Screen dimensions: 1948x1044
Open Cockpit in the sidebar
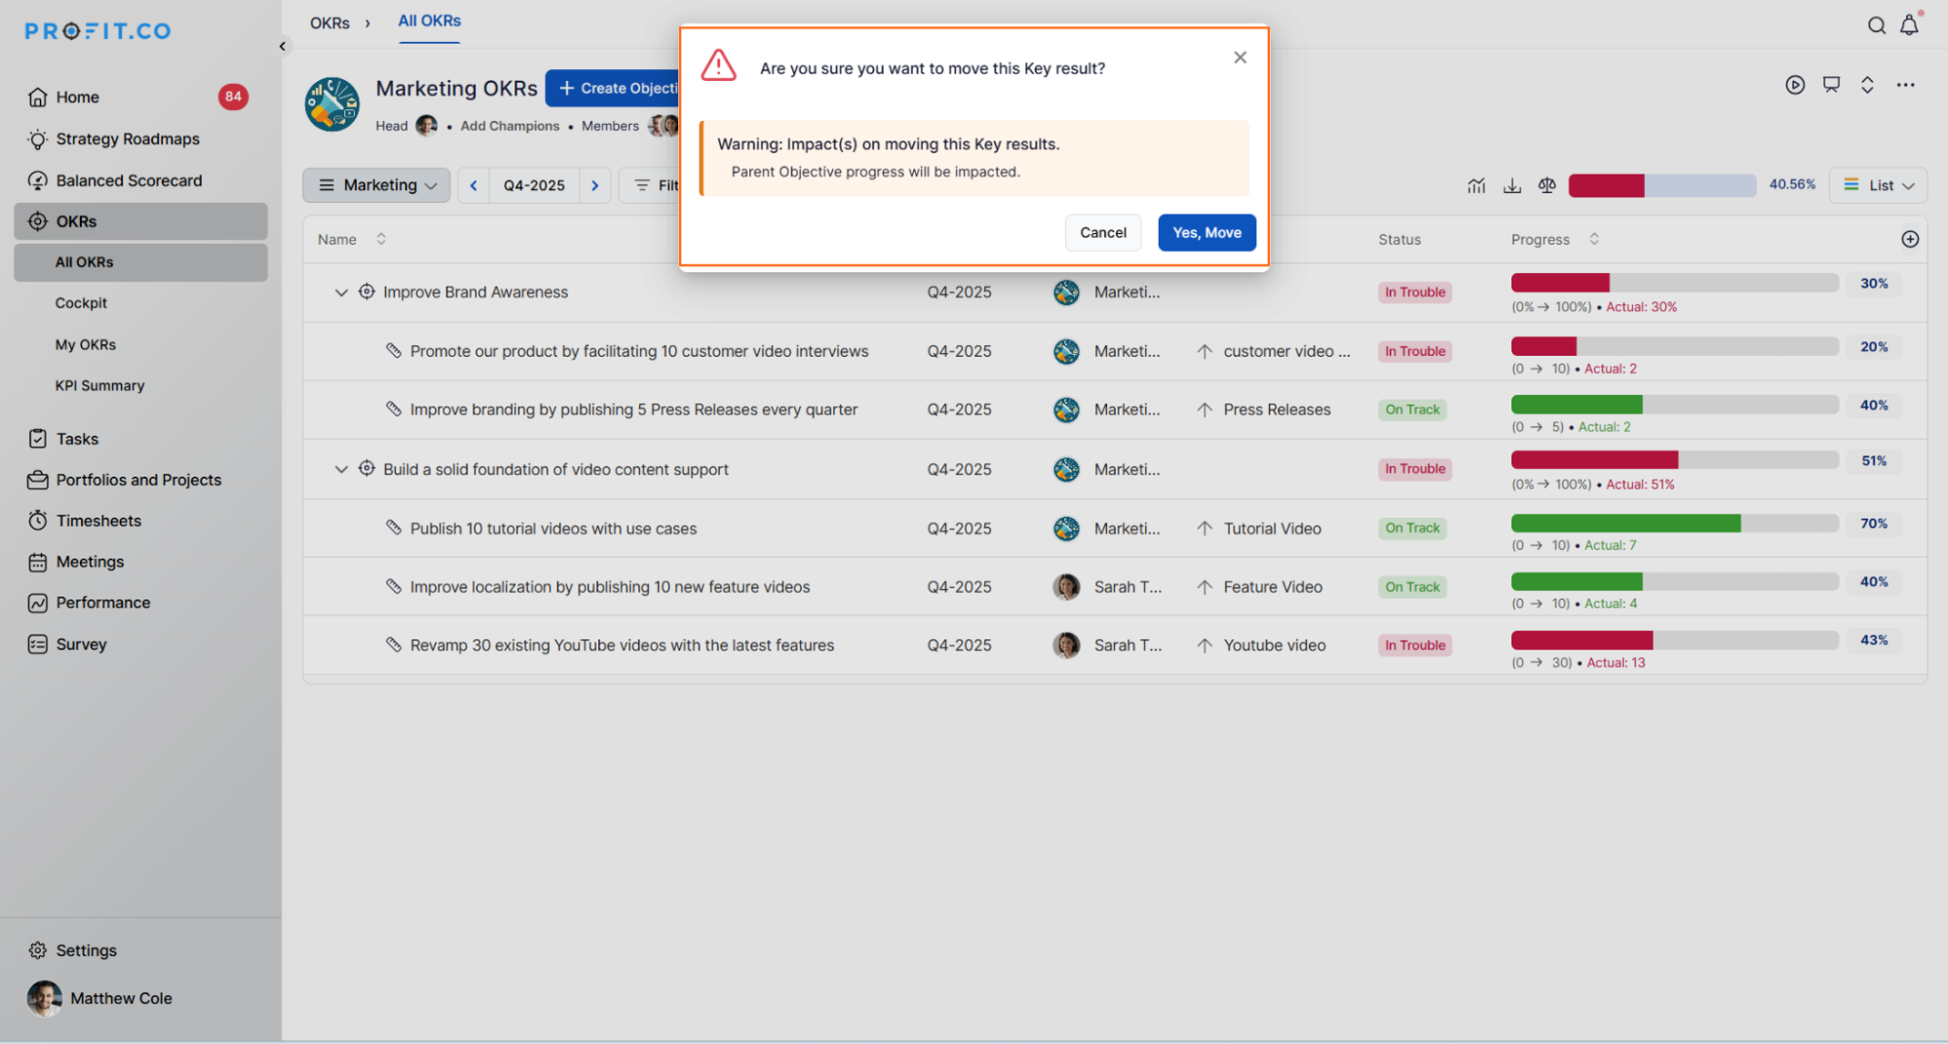[x=81, y=303]
